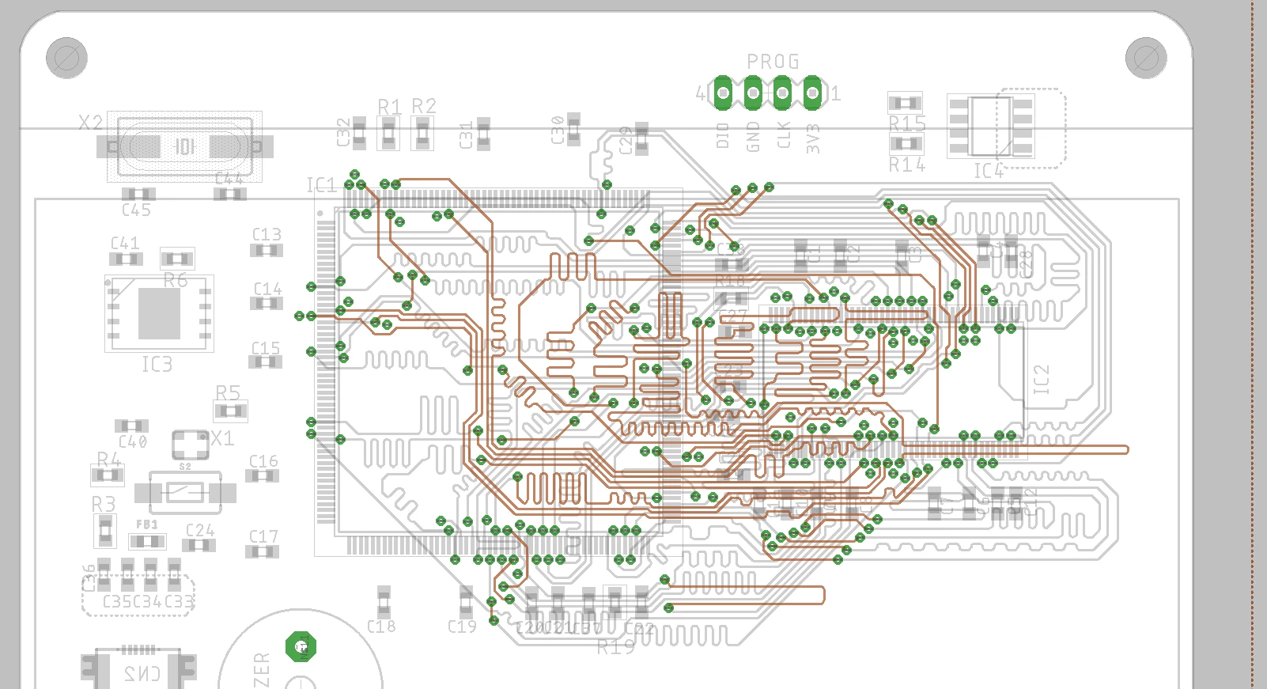This screenshot has height=689, width=1267.
Task: Select the top-left mounting hole
Action: pos(66,58)
